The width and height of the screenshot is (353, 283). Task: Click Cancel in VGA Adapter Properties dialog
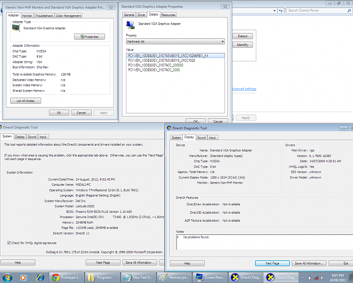[x=218, y=121]
